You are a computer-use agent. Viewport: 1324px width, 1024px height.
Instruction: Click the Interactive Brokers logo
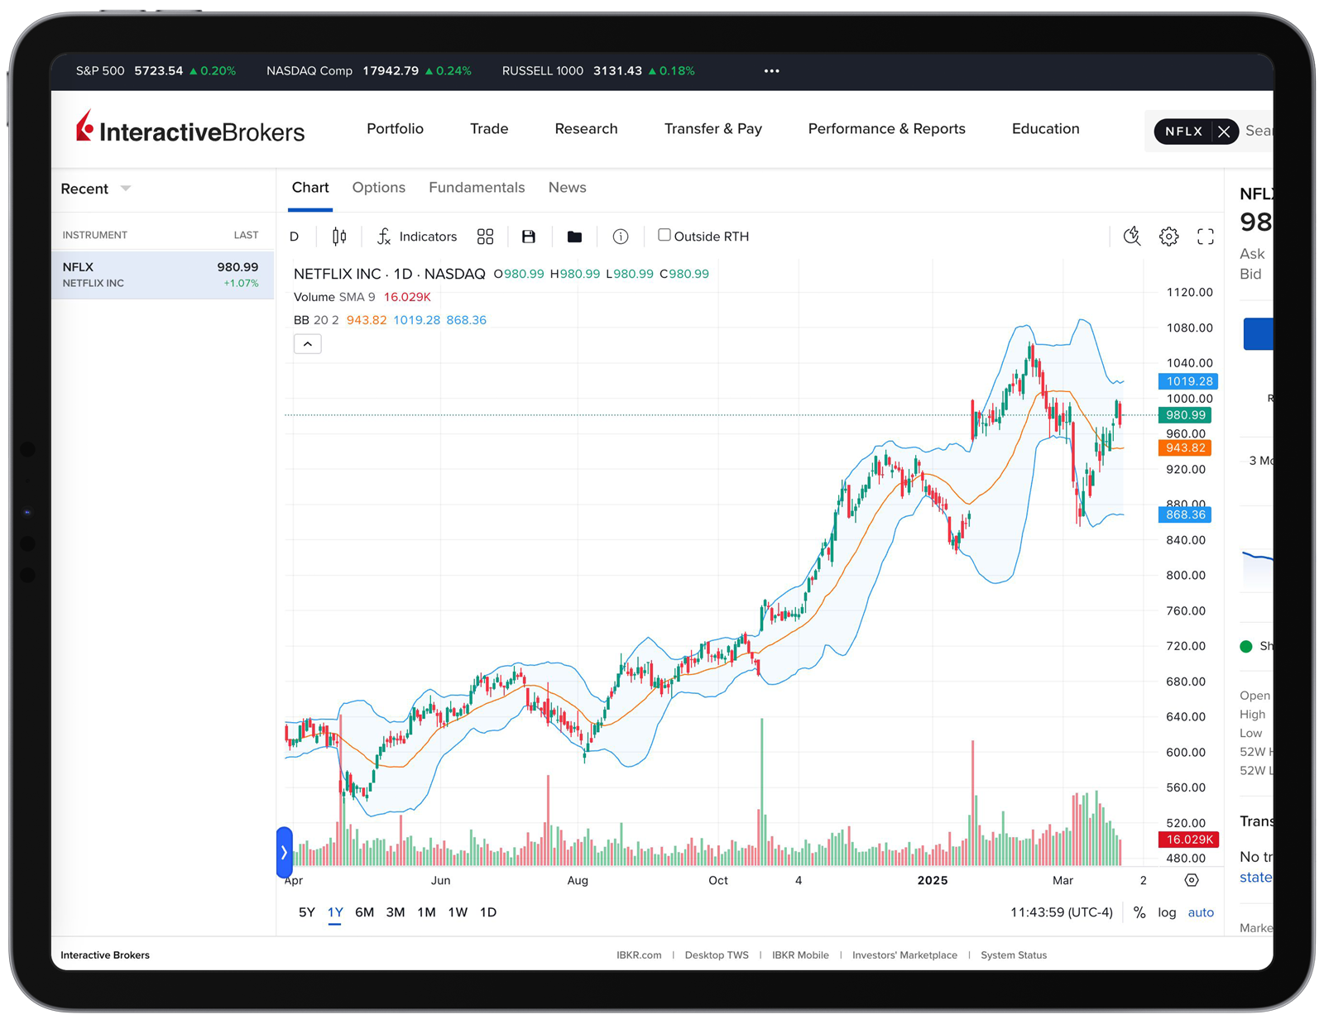tap(190, 128)
